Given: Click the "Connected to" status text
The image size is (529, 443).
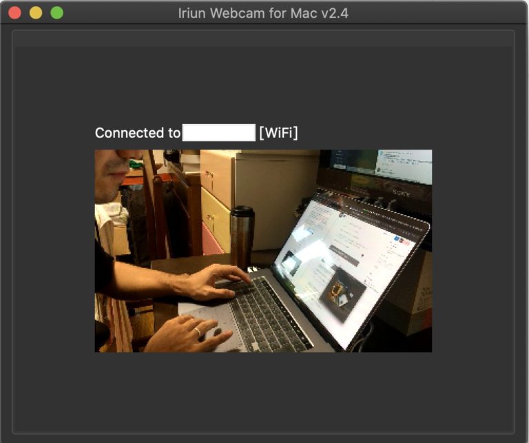Looking at the screenshot, I should point(138,132).
